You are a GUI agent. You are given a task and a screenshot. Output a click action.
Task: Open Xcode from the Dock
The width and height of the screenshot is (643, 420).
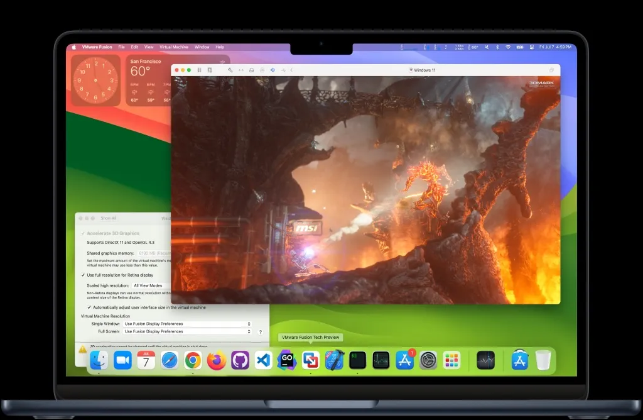tap(333, 360)
